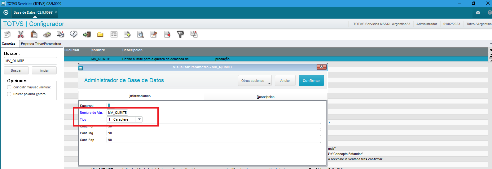This screenshot has height=169, width=492.
Task: Click the folder path dropdown arrow at right
Action: [x=490, y=44]
